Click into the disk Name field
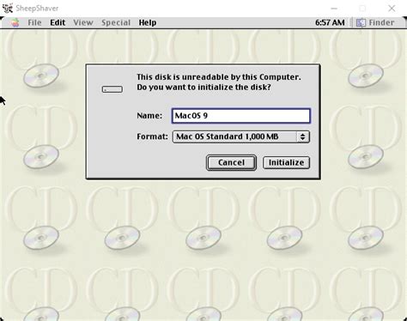The height and width of the screenshot is (321, 407). coord(241,116)
